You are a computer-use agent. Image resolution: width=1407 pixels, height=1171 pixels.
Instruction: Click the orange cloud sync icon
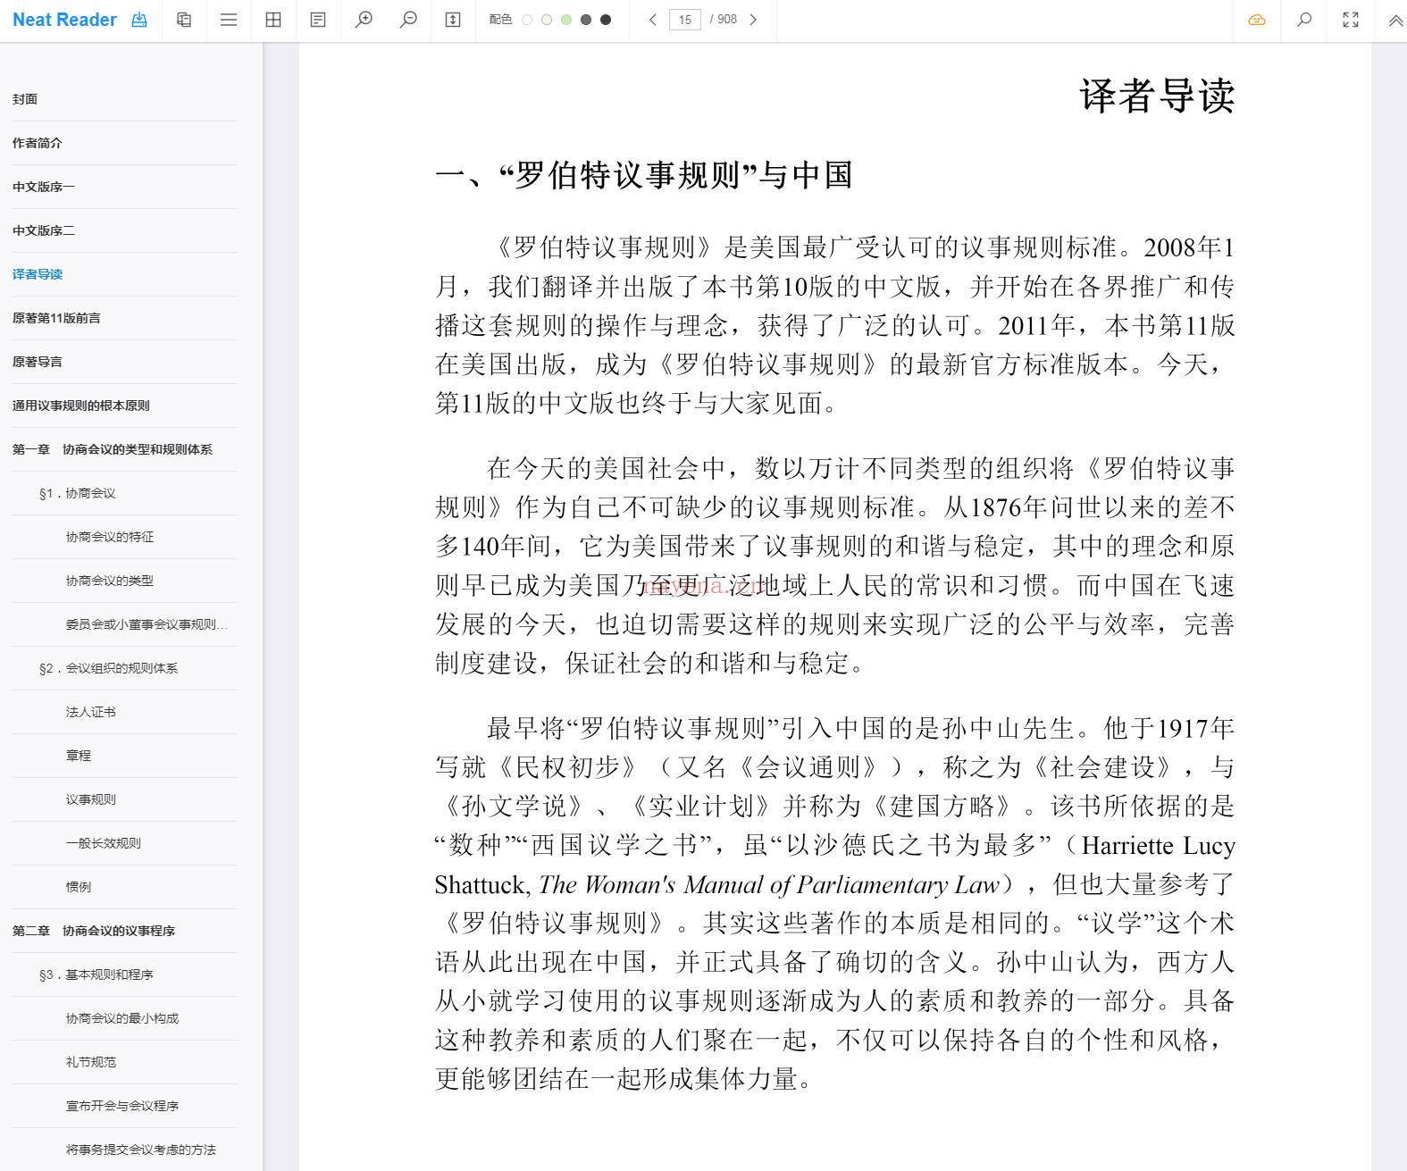1257,20
